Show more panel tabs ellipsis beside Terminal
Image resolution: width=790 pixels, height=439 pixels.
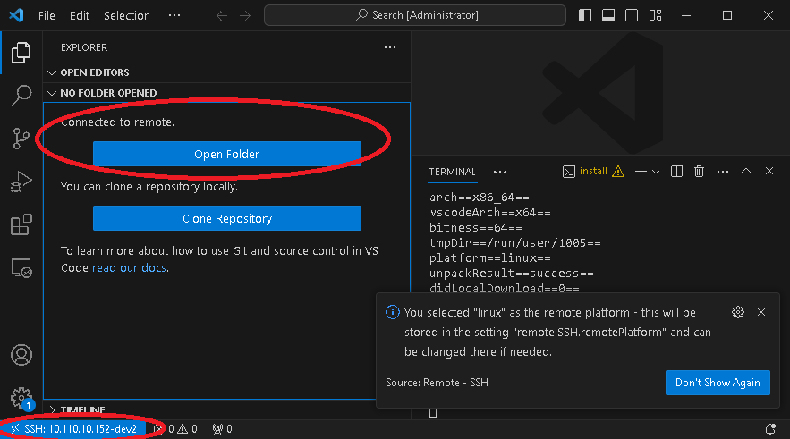coord(500,172)
